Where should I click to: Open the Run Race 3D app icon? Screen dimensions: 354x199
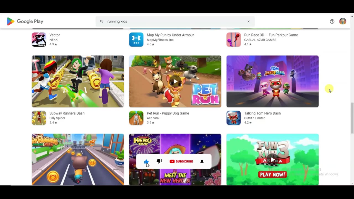(234, 40)
